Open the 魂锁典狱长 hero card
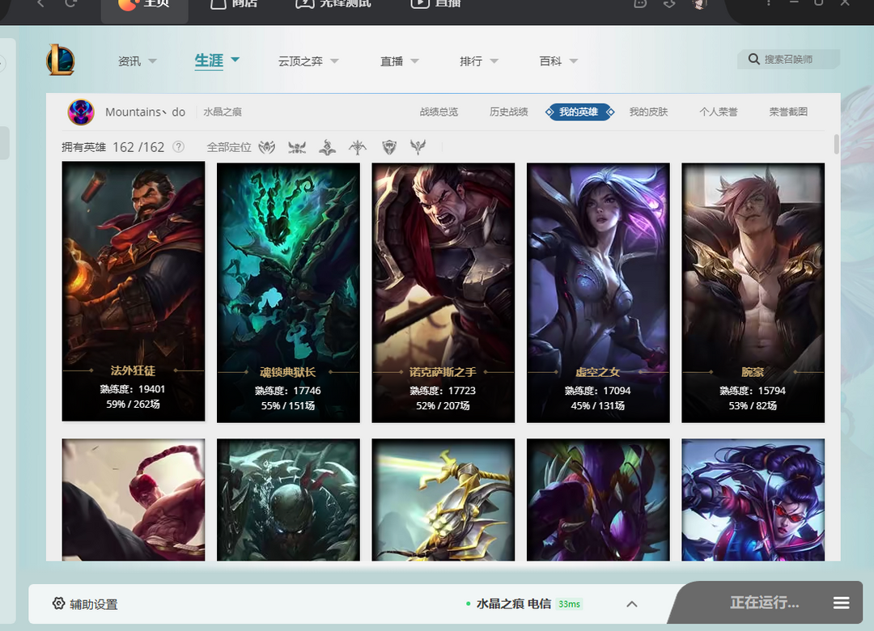874x631 pixels. (x=288, y=293)
